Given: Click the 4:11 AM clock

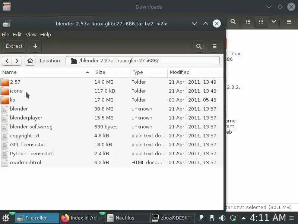Looking at the screenshot, I should point(268,218).
